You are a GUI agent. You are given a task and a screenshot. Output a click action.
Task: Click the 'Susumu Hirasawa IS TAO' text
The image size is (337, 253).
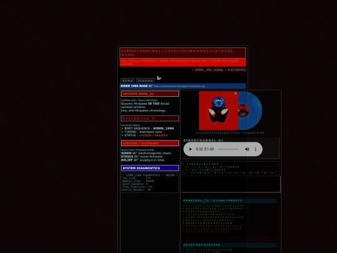pos(140,104)
